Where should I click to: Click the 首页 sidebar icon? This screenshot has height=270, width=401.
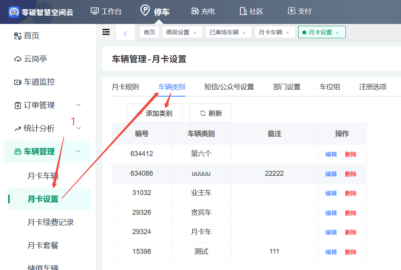(18, 36)
